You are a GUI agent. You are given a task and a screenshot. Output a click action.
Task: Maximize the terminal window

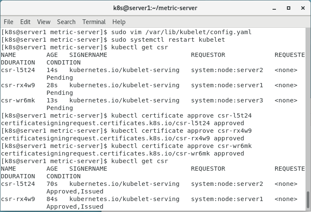point(288,8)
